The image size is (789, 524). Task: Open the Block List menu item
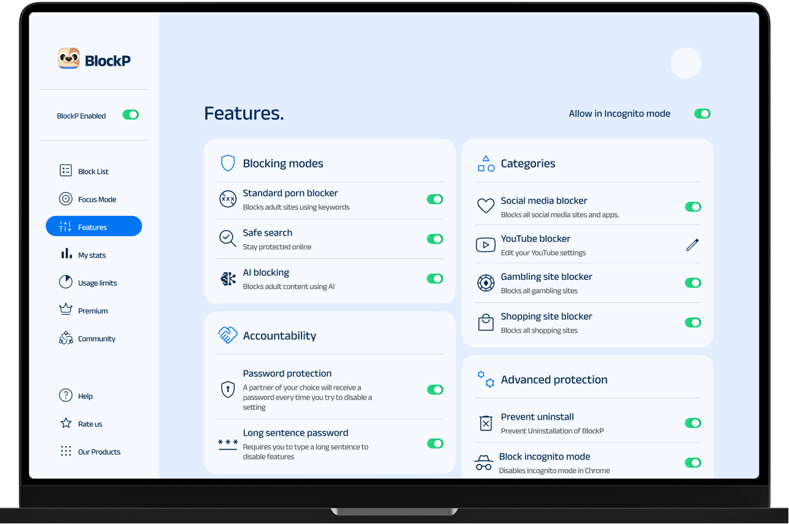pyautogui.click(x=94, y=171)
